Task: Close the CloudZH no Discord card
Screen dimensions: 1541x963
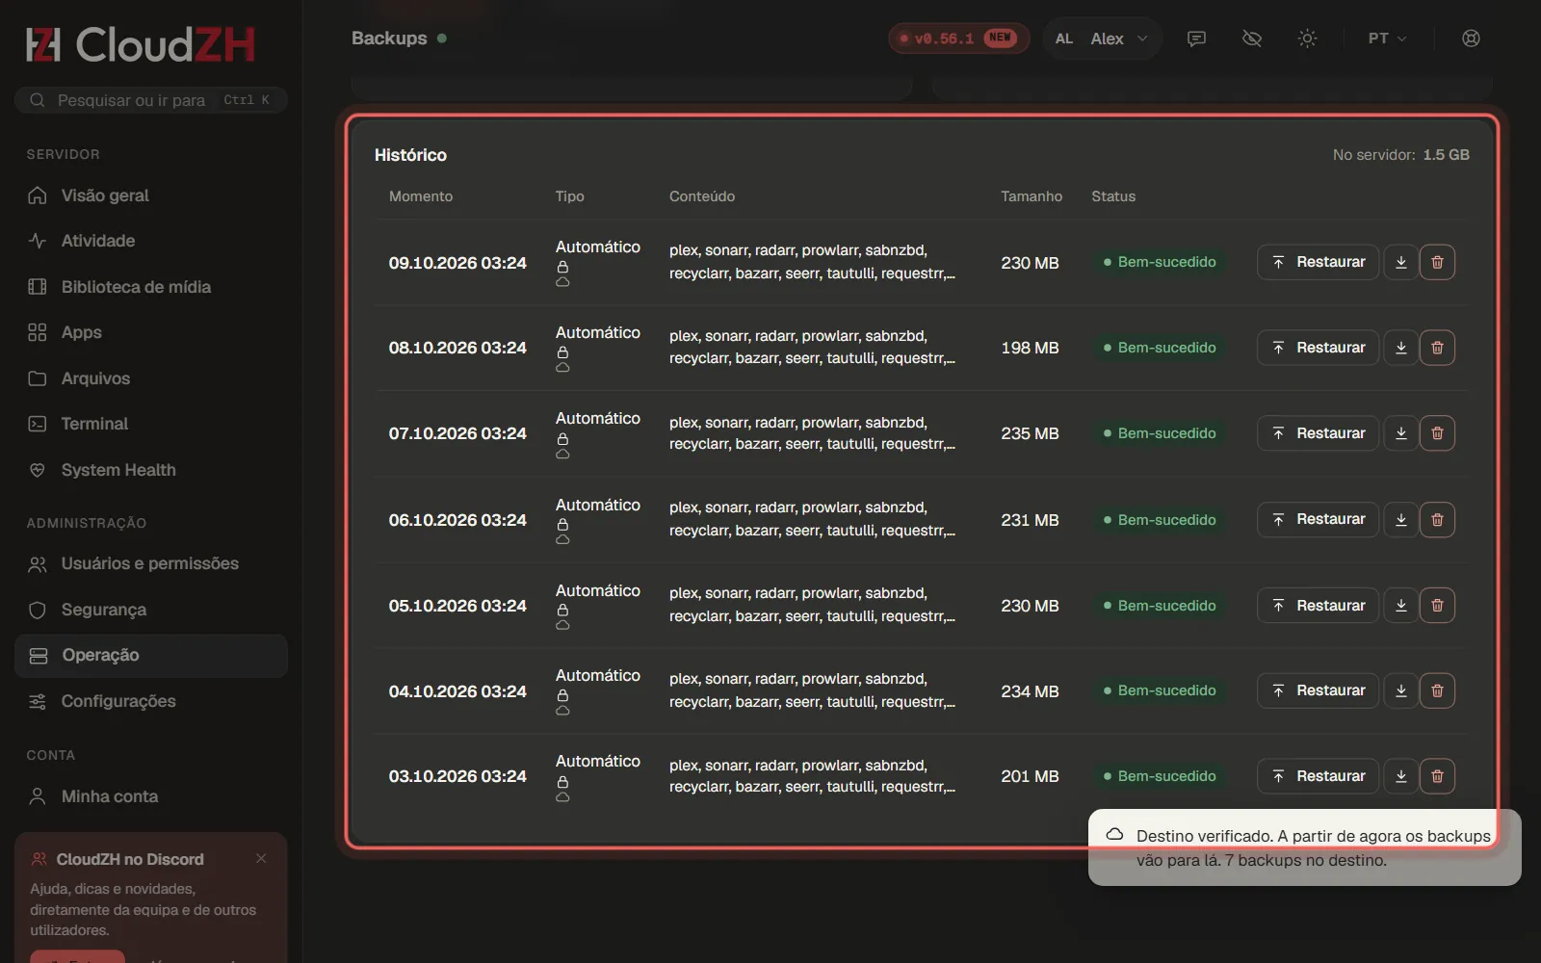Action: pos(261,858)
